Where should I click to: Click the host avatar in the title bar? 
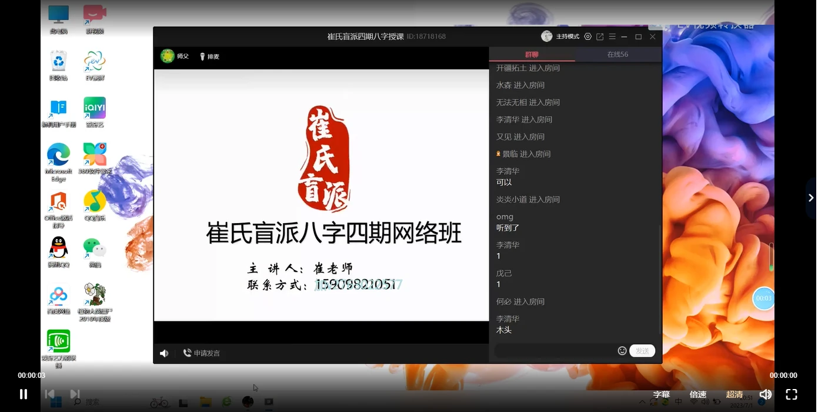tap(547, 36)
